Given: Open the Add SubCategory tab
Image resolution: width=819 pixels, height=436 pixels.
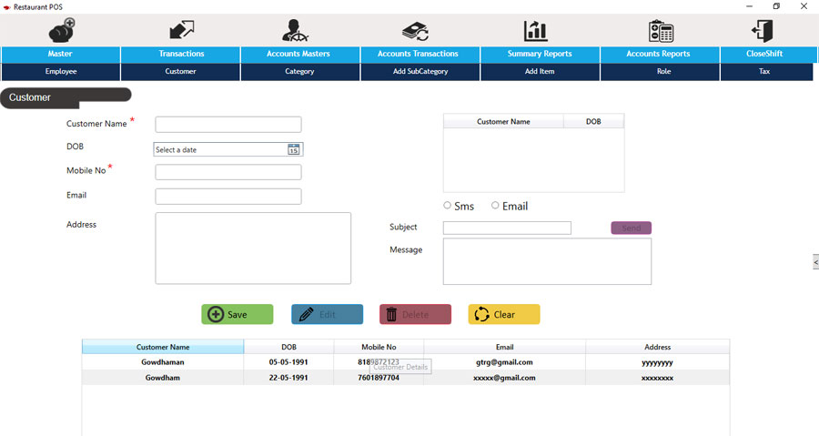Looking at the screenshot, I should pyautogui.click(x=420, y=71).
